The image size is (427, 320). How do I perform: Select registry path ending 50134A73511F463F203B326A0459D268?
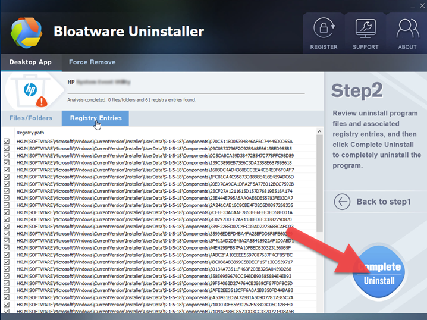tap(154, 269)
